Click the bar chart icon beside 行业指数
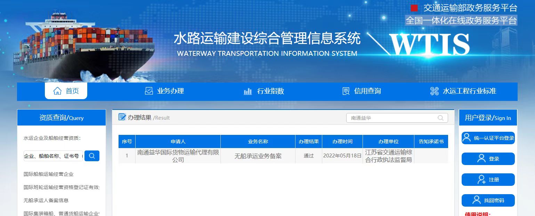535x216 pixels. [x=248, y=91]
